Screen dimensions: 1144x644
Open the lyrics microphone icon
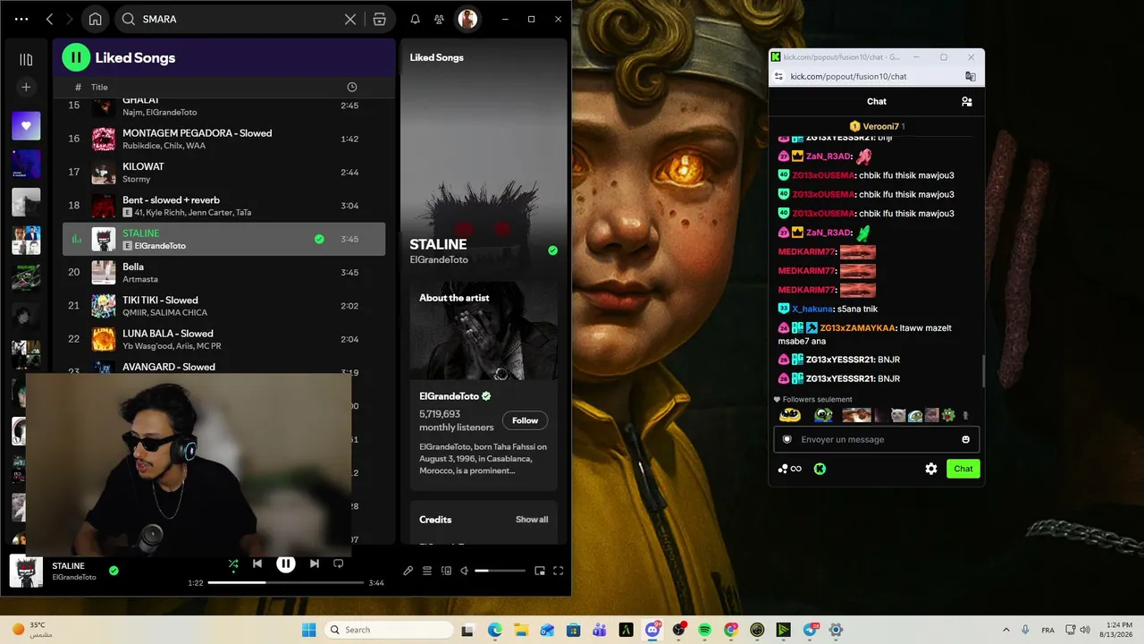tap(408, 571)
